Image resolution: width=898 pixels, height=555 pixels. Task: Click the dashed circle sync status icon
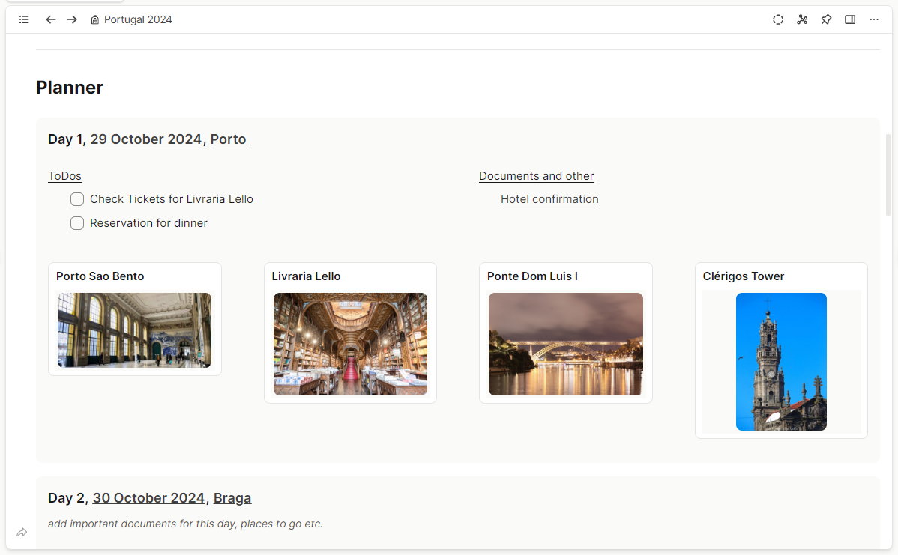(x=778, y=19)
